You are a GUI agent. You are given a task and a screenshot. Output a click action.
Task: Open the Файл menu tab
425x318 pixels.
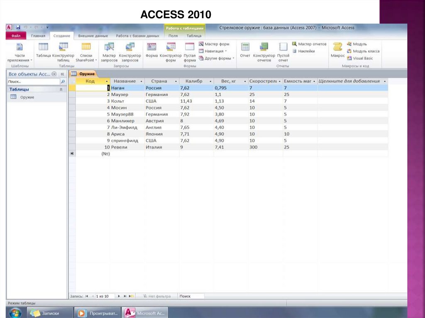[x=16, y=36]
